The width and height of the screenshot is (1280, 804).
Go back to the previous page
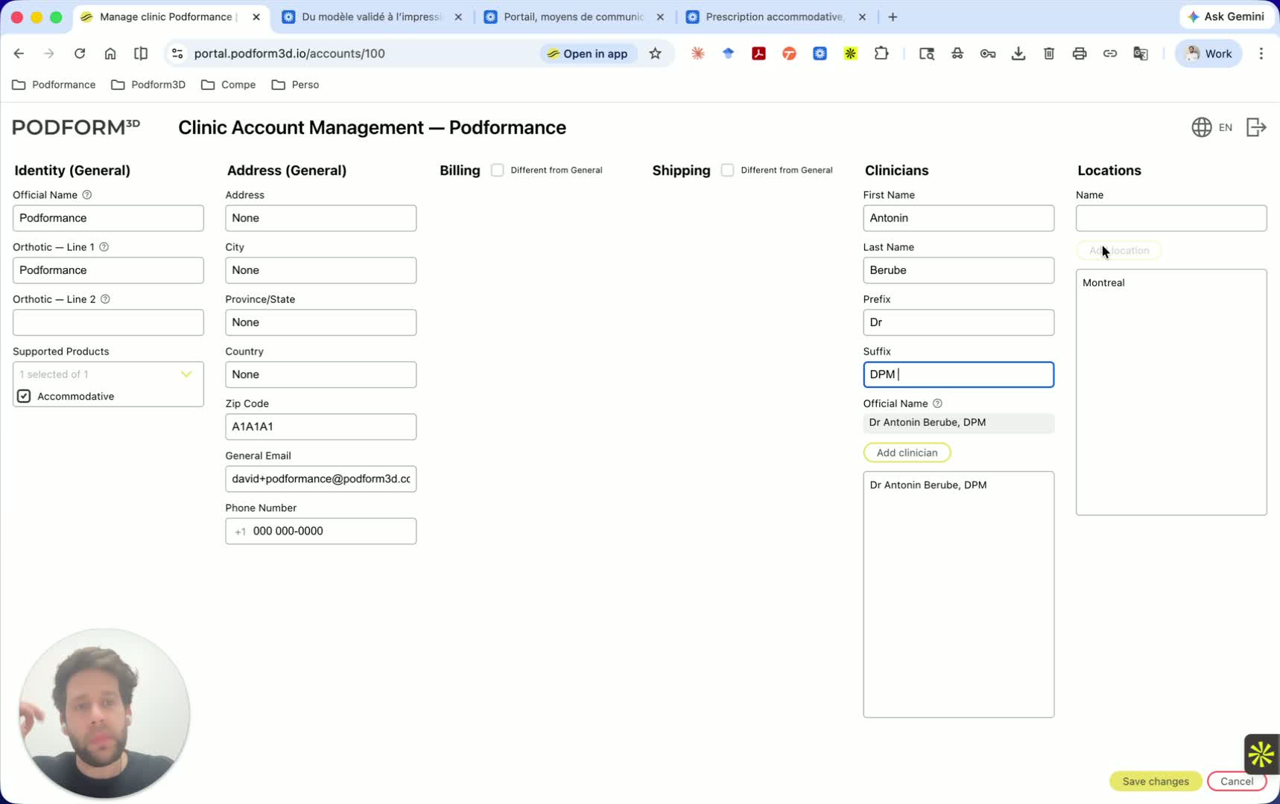click(19, 54)
